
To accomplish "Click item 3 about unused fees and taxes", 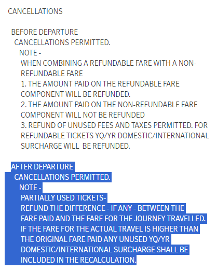I will tap(114, 125).
